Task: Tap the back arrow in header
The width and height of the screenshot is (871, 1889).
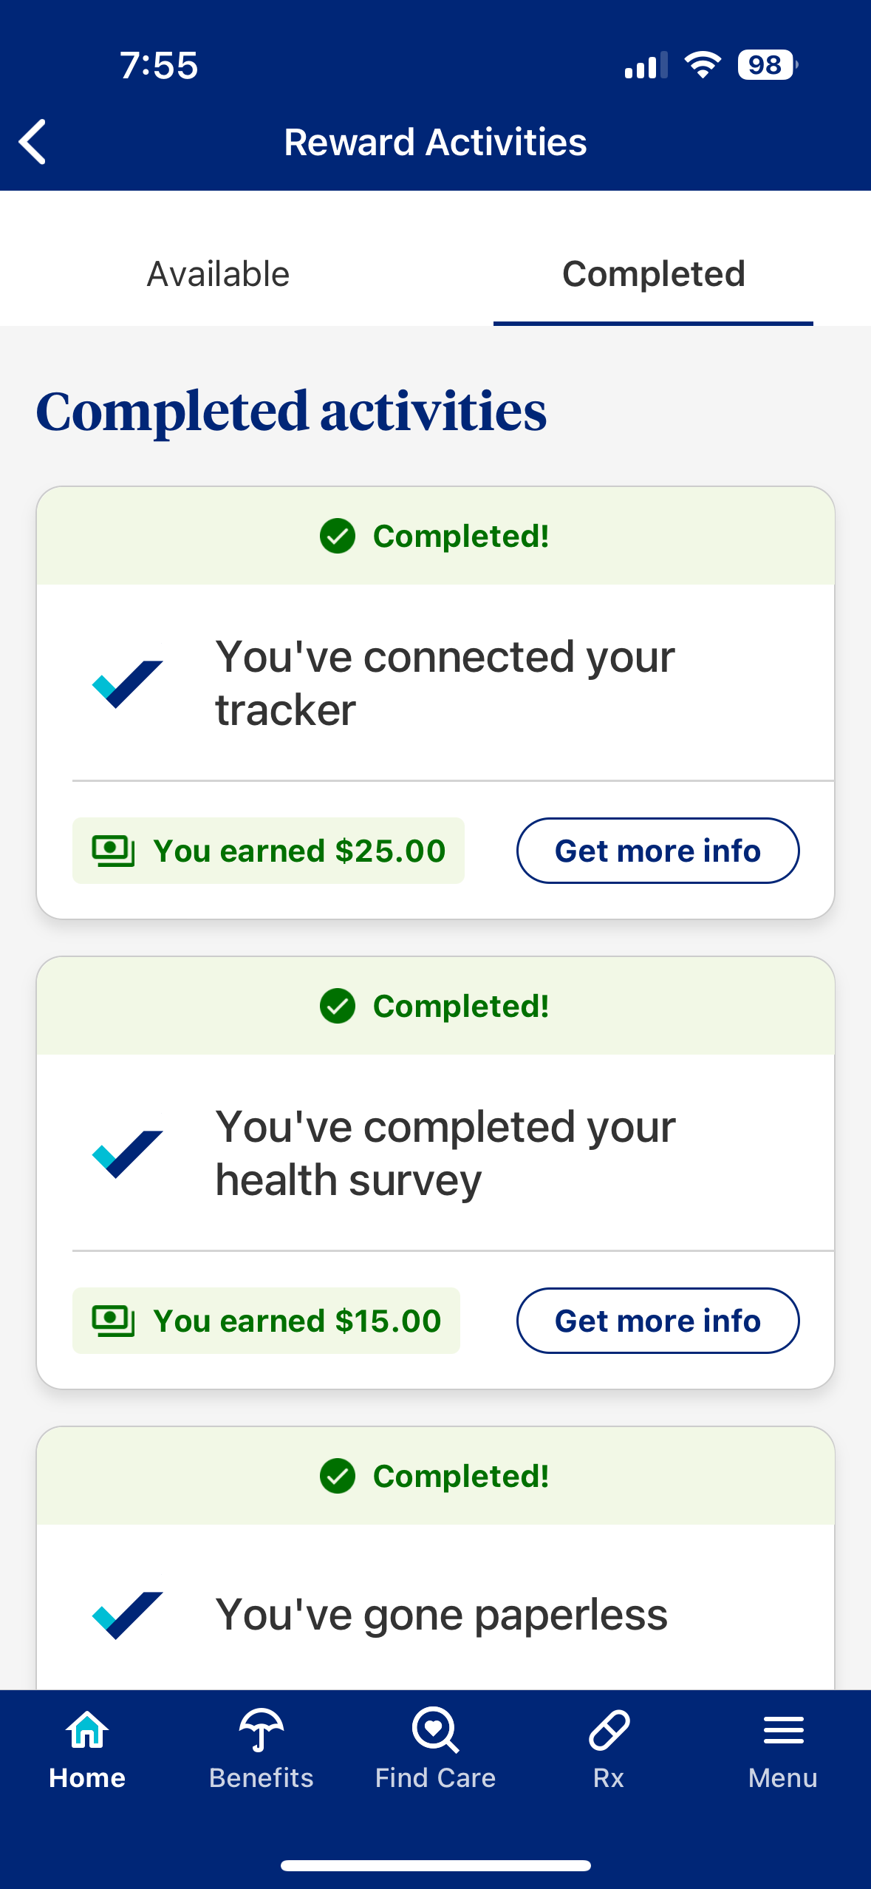Action: (x=33, y=142)
